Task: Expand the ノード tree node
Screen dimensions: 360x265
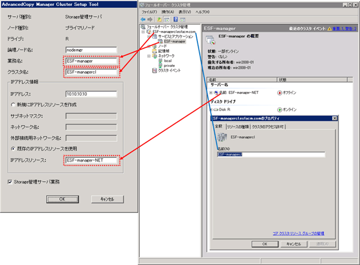Action: click(x=149, y=46)
